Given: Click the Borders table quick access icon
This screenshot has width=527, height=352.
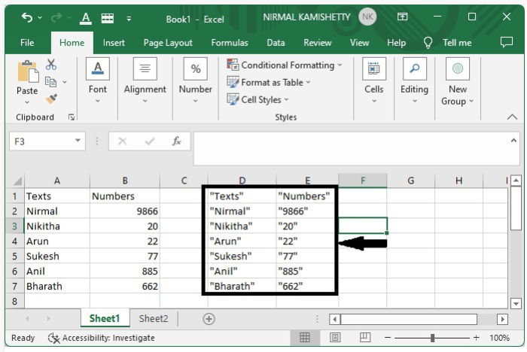Looking at the screenshot, I should coord(108,18).
